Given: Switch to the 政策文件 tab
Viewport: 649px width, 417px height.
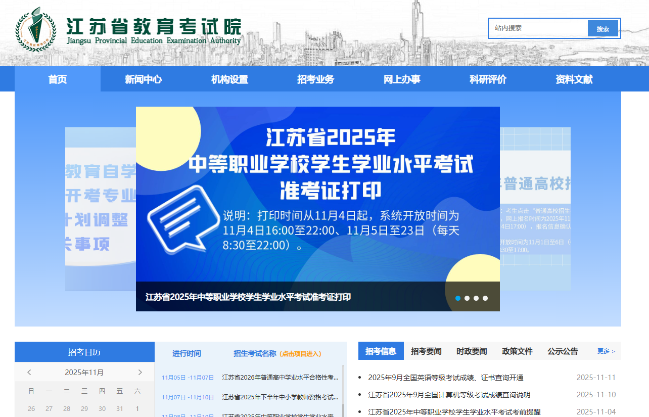Looking at the screenshot, I should (x=517, y=351).
